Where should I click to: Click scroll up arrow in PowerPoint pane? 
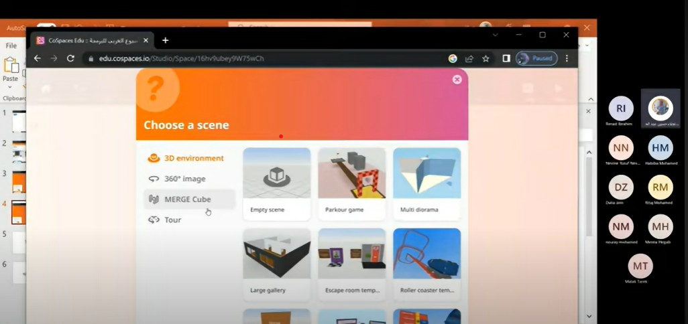click(589, 153)
